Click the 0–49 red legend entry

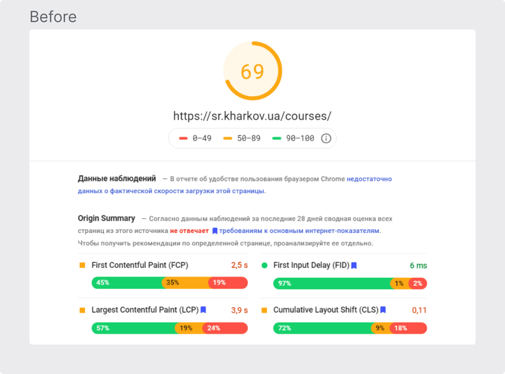point(195,138)
